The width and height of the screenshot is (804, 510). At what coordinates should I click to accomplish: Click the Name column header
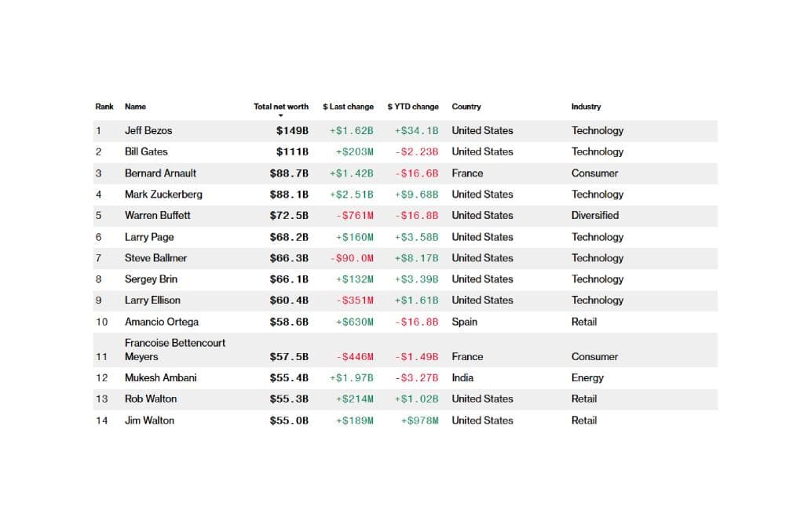pos(135,107)
